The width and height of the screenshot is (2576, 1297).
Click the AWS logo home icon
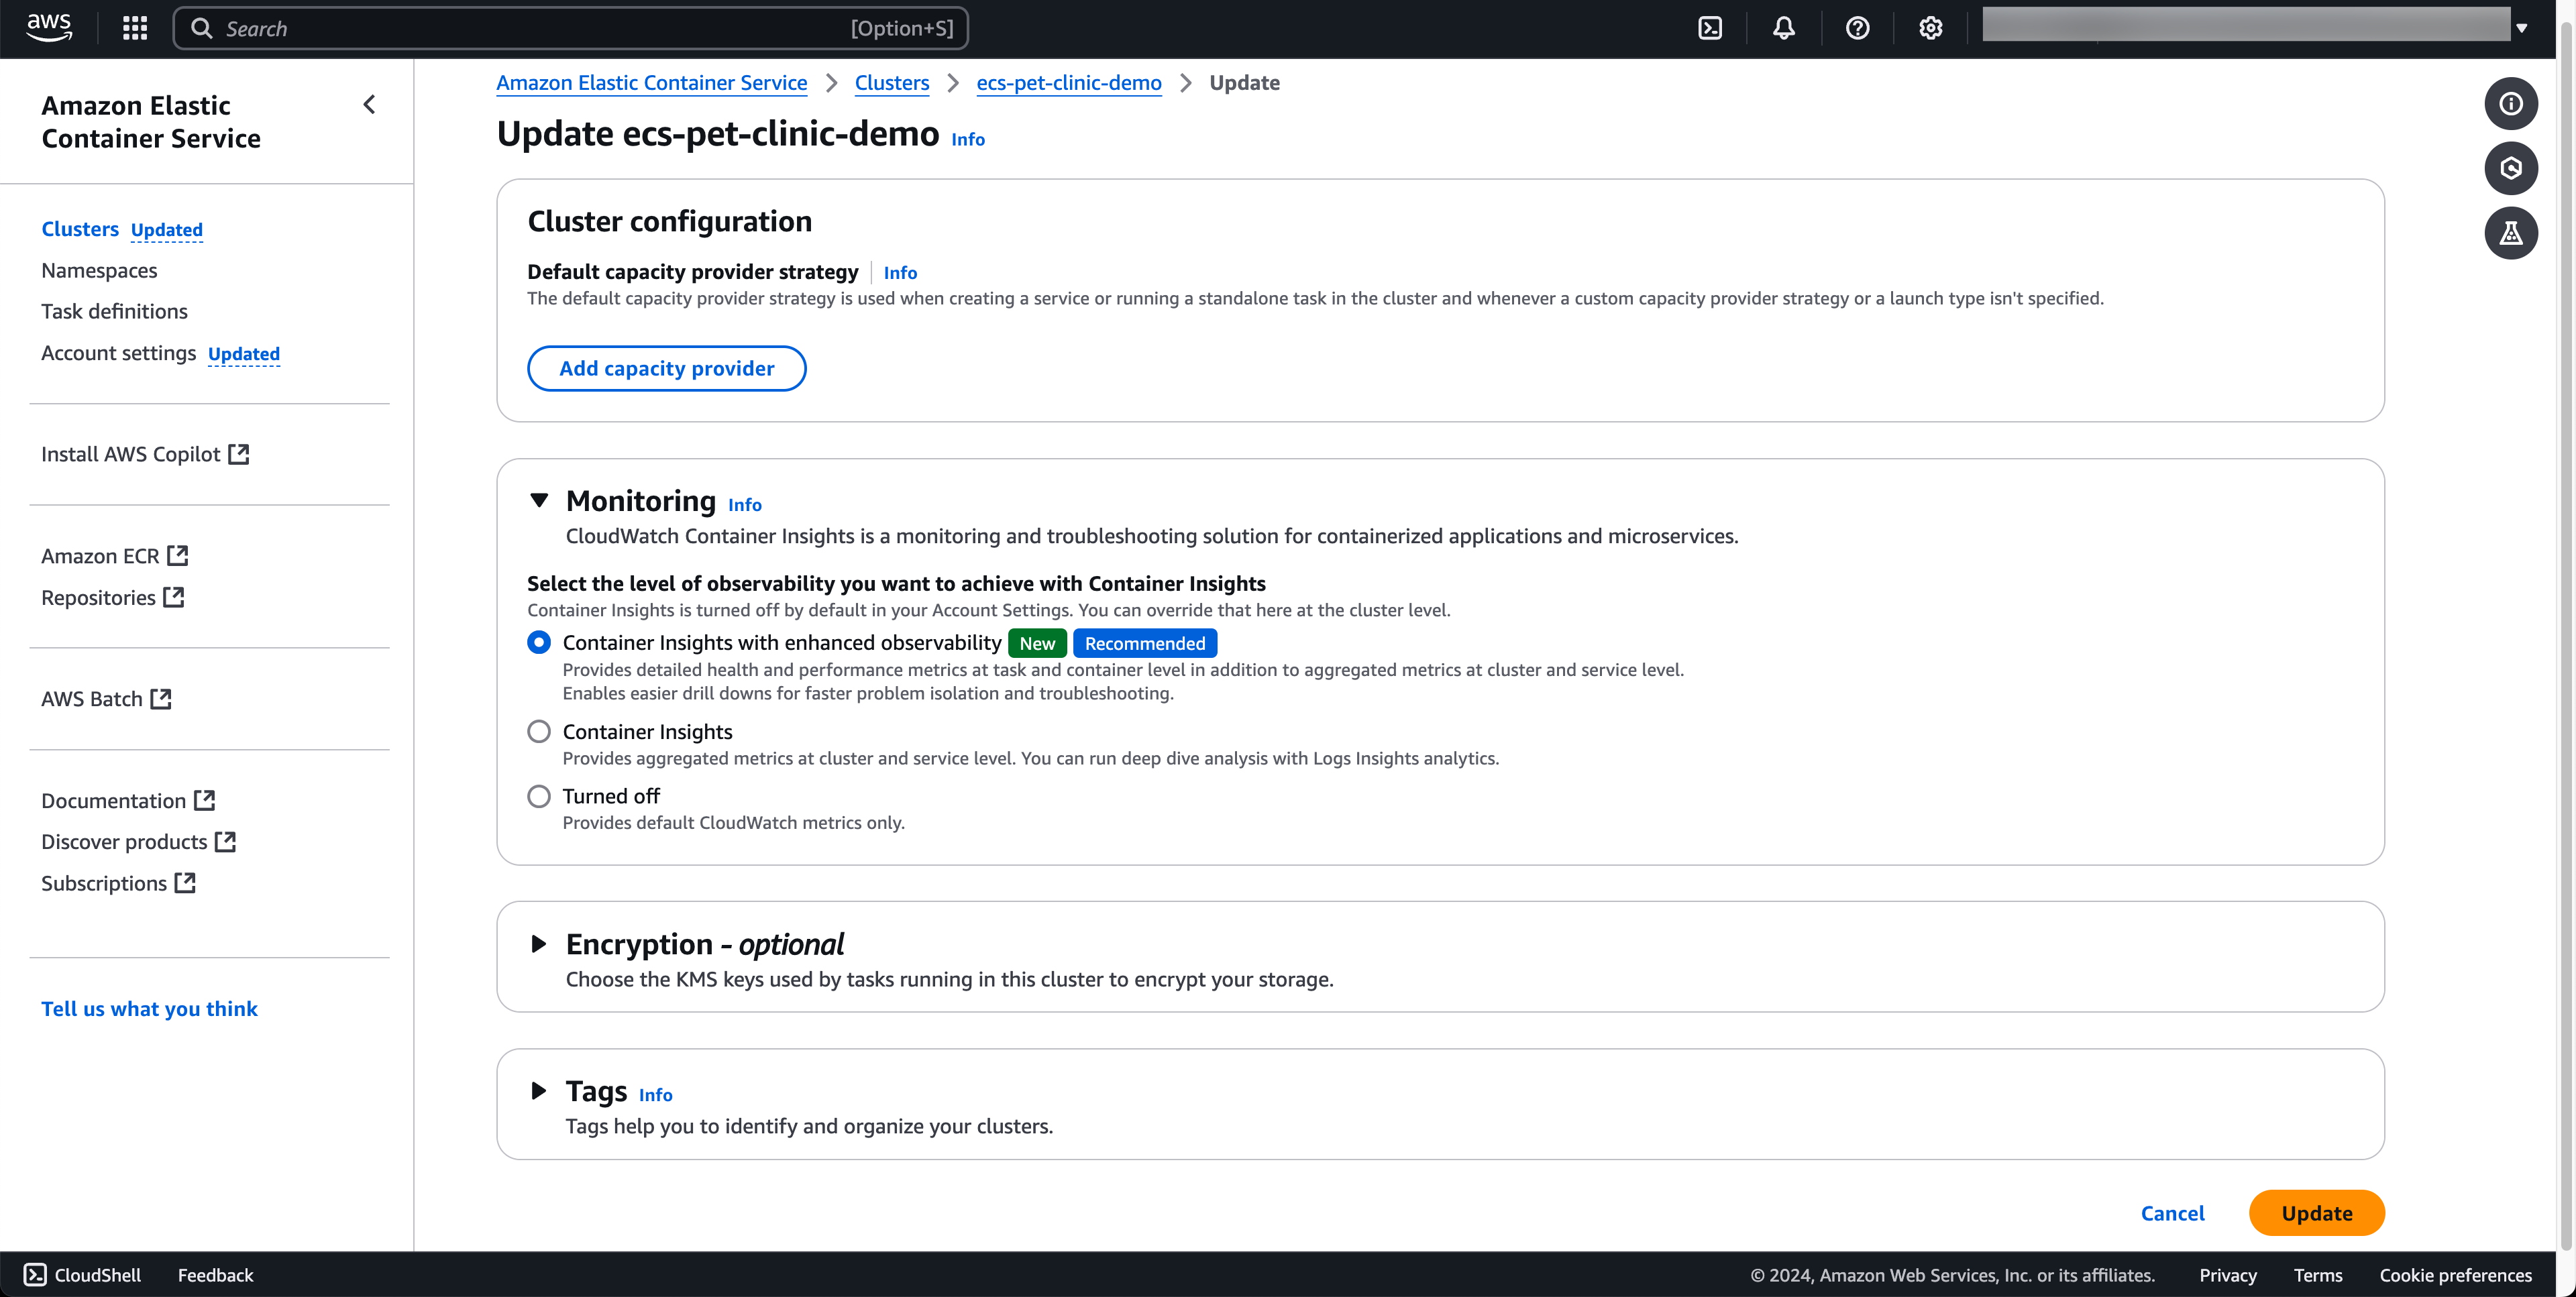(49, 27)
